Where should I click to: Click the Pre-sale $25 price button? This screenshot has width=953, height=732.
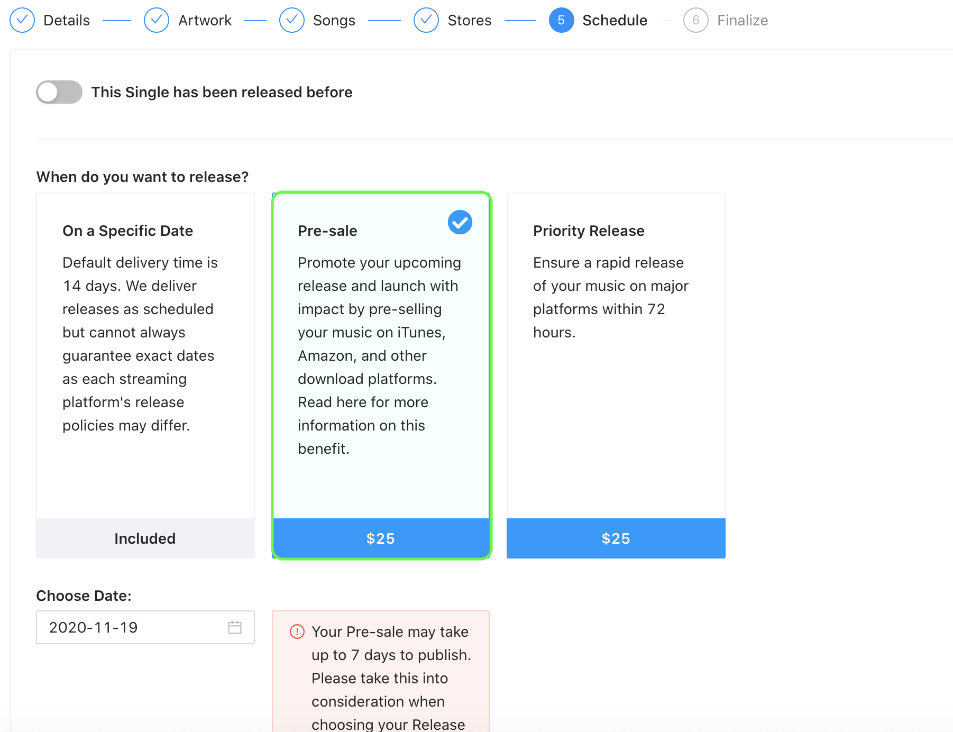pyautogui.click(x=381, y=538)
